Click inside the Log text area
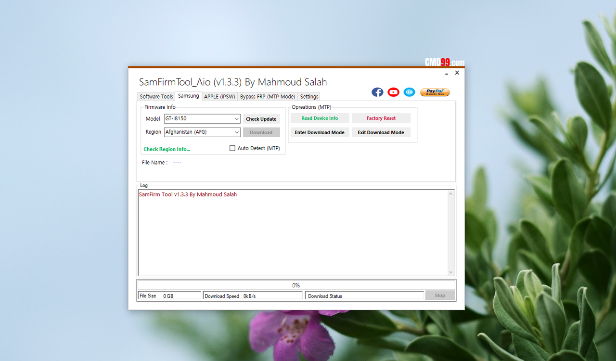616x361 pixels. (293, 233)
